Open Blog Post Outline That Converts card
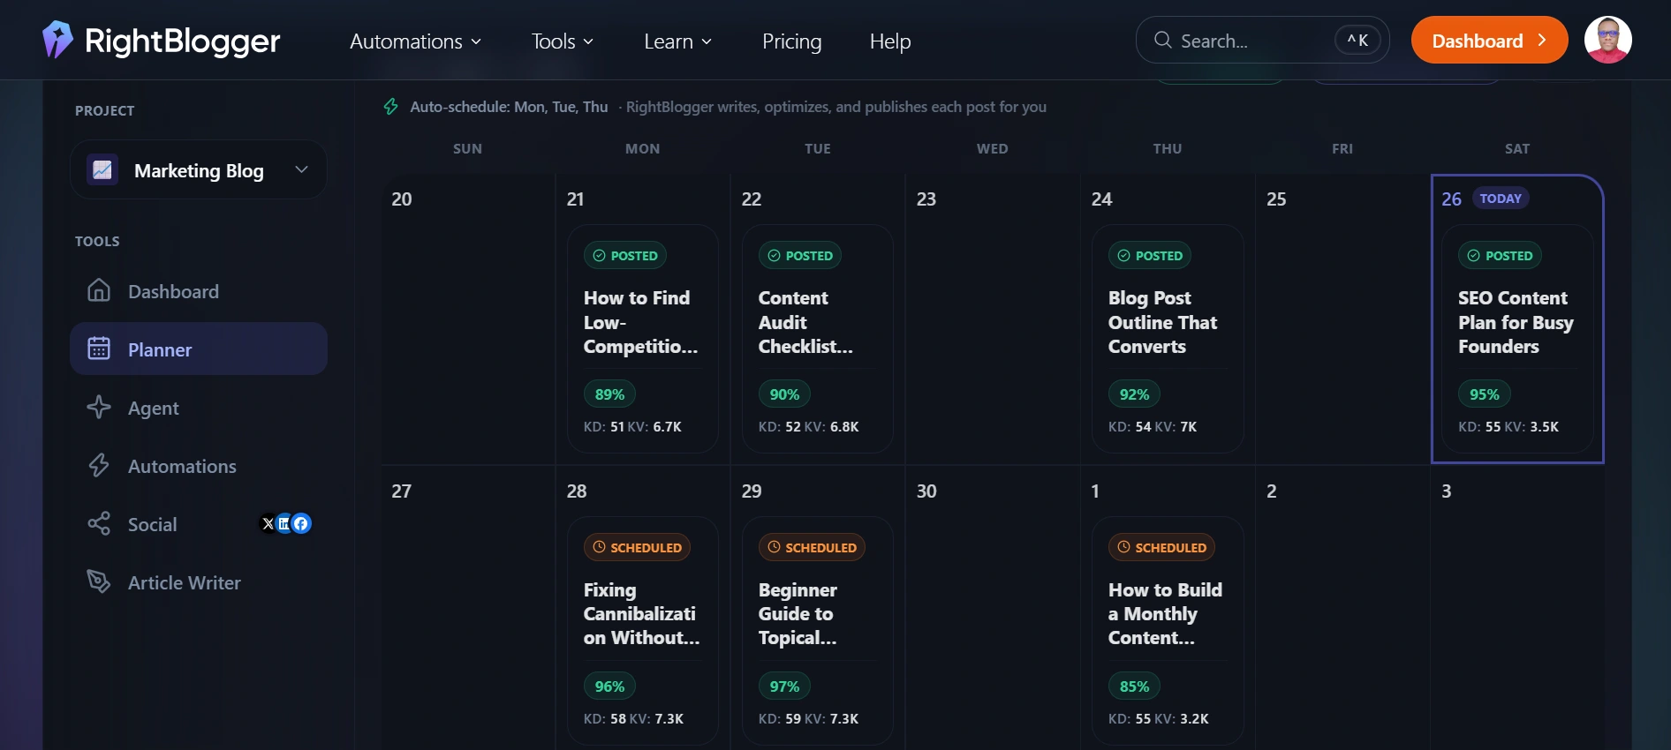The image size is (1671, 750). click(1167, 339)
